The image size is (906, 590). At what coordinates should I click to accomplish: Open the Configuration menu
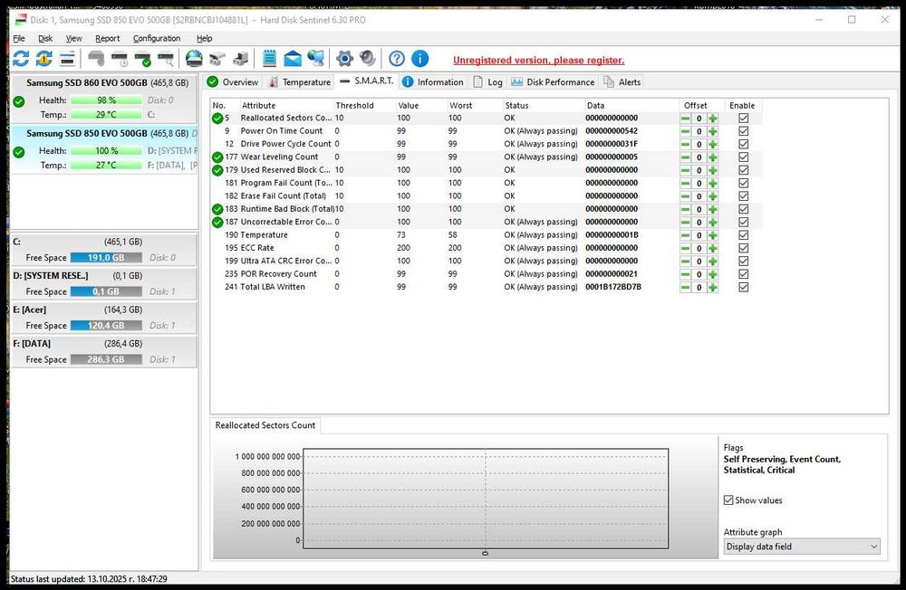[157, 39]
